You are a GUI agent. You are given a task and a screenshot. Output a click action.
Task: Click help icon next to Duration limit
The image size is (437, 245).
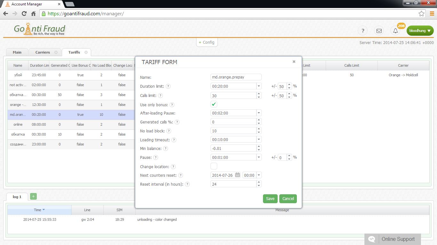pyautogui.click(x=168, y=86)
